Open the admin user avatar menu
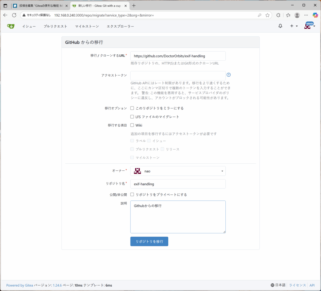 coord(309,26)
